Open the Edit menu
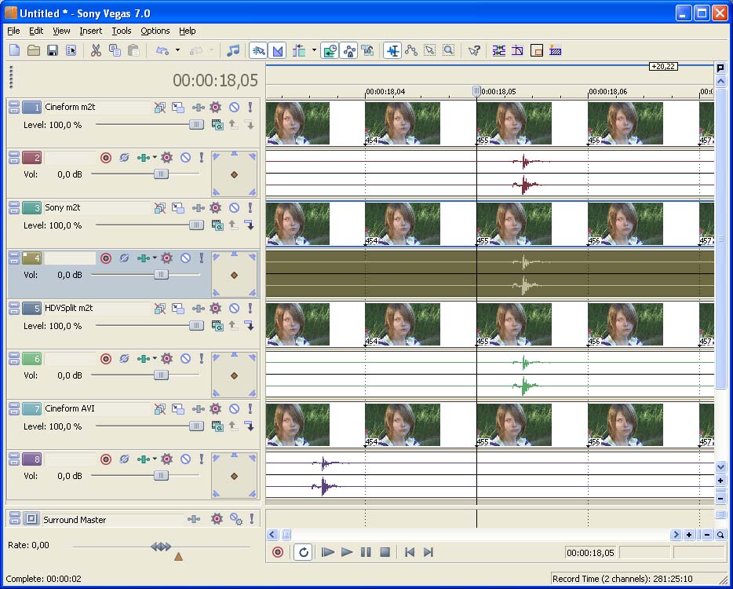 pyautogui.click(x=36, y=31)
